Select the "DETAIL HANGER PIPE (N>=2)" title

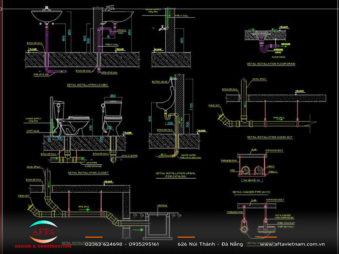coord(251,192)
